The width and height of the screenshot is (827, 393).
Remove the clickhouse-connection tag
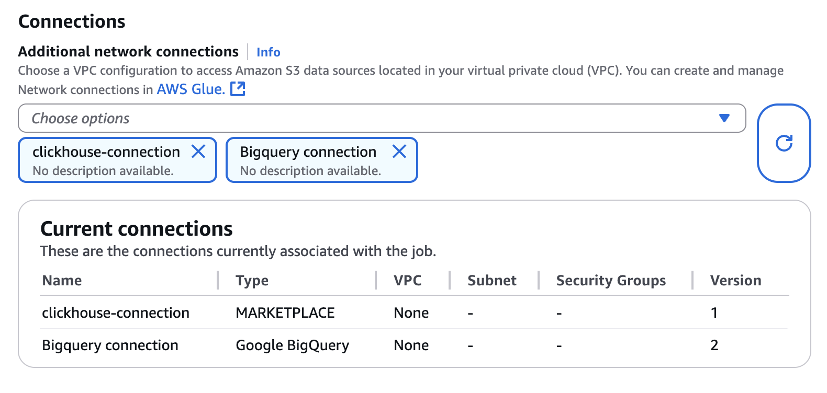point(198,152)
